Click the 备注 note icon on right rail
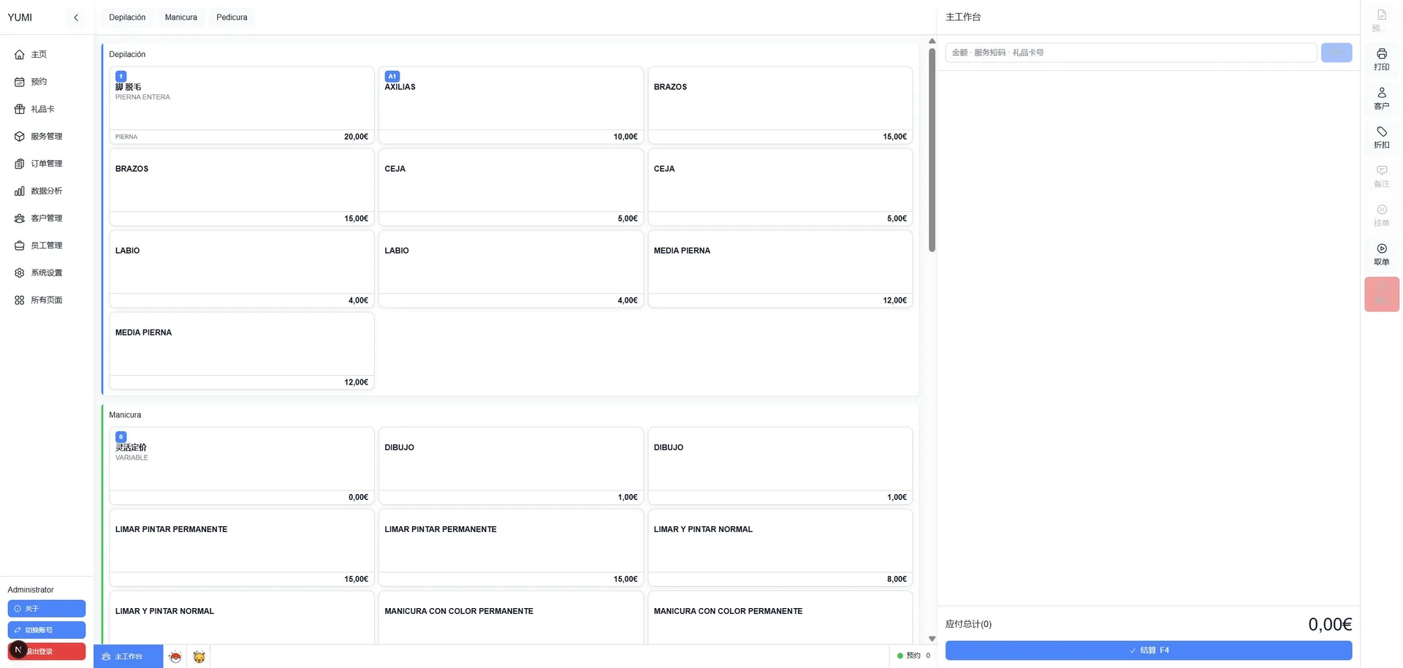This screenshot has height=668, width=1403. click(1381, 177)
